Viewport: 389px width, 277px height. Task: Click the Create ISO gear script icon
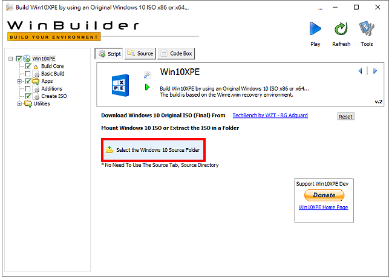(36, 97)
